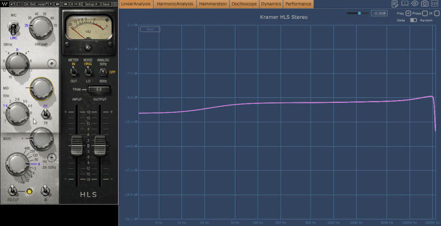Click the INPUT fader handle
This screenshot has width=441, height=226.
[x=77, y=146]
